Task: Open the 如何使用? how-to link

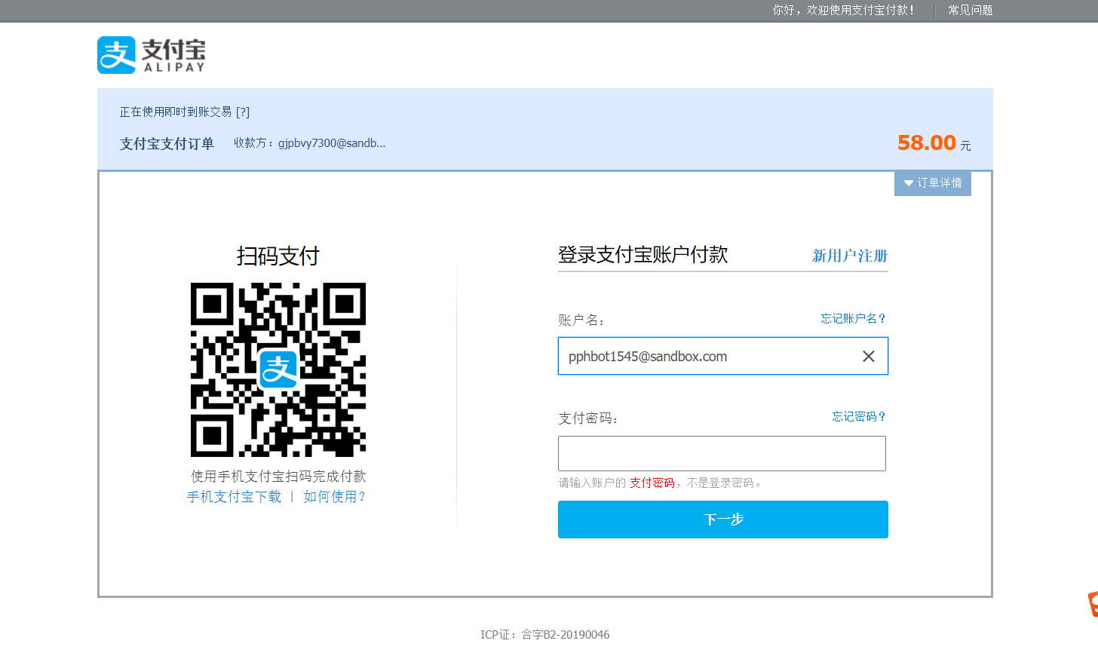Action: tap(334, 497)
